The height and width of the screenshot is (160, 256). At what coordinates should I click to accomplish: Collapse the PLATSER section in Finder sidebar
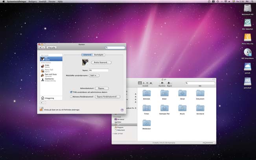tap(113, 117)
